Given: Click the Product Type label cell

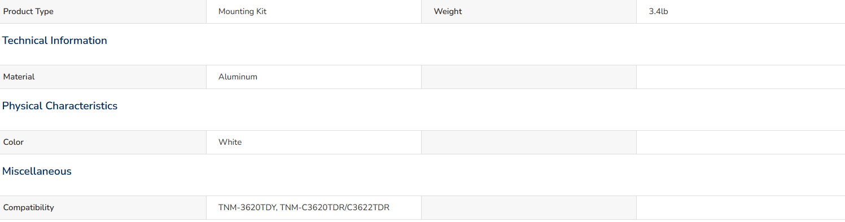Looking at the screenshot, I should 103,11.
